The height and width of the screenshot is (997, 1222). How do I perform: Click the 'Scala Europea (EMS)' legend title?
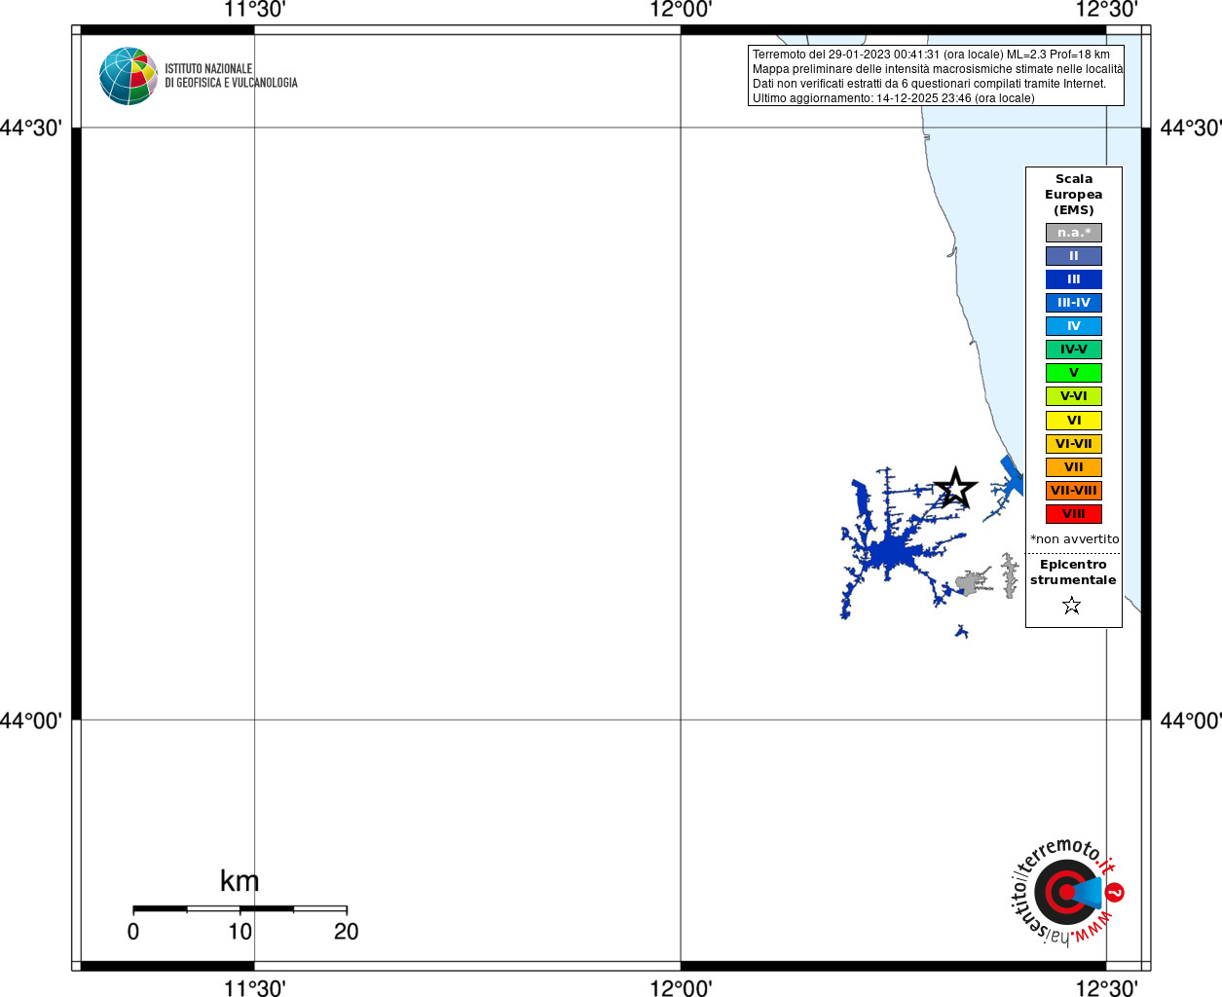pos(1074,195)
